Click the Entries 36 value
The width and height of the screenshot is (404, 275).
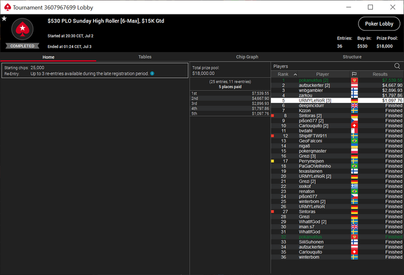tap(339, 46)
